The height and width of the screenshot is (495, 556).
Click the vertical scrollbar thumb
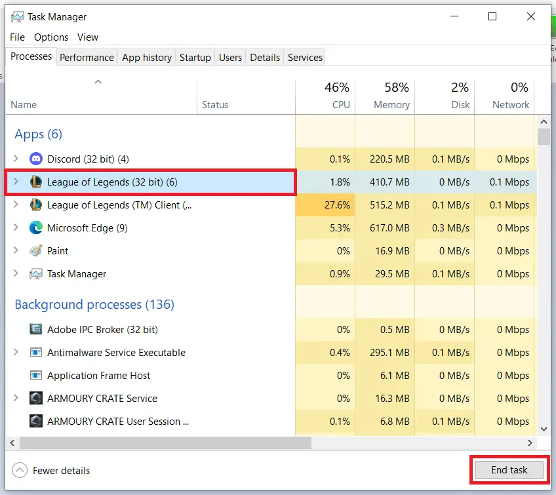click(544, 137)
